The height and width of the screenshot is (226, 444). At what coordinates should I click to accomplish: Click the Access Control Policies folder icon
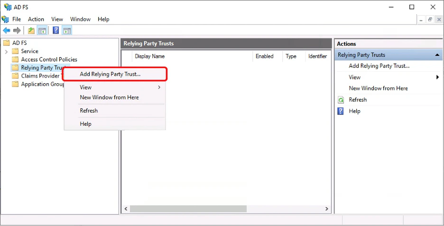[x=15, y=60]
